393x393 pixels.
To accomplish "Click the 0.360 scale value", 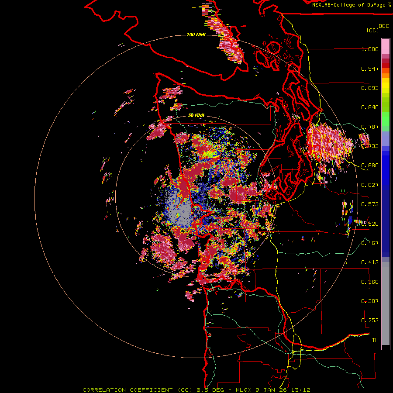I will (370, 282).
